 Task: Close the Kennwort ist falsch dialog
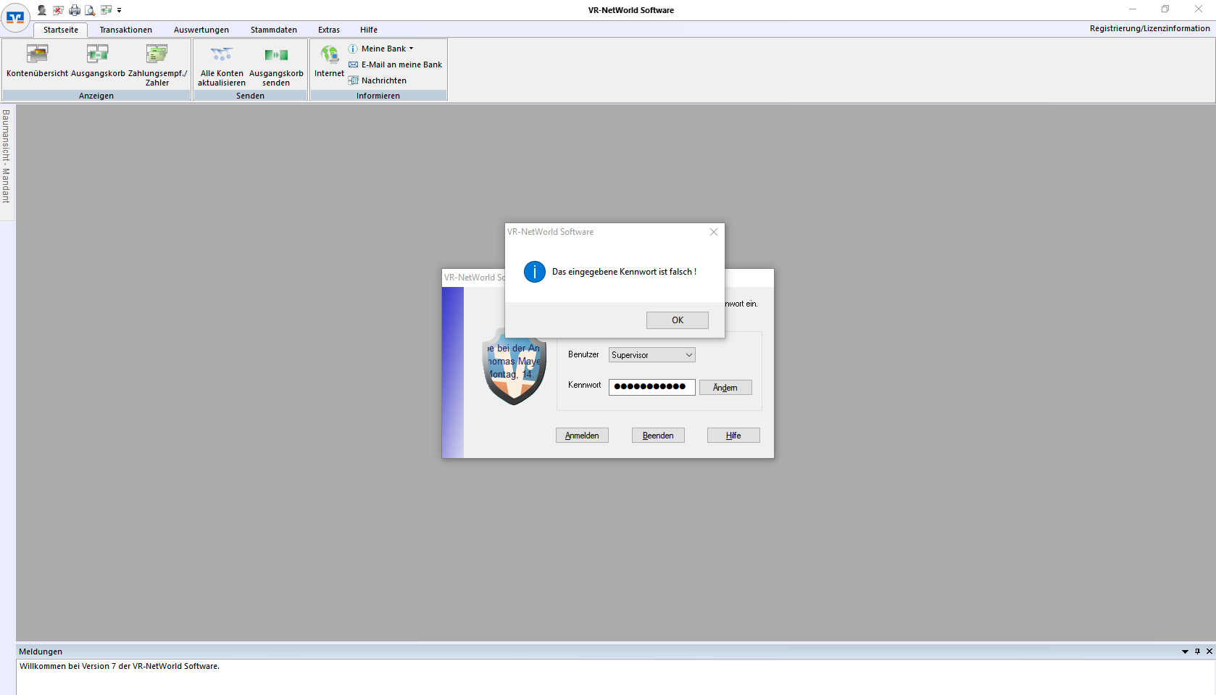coord(714,232)
